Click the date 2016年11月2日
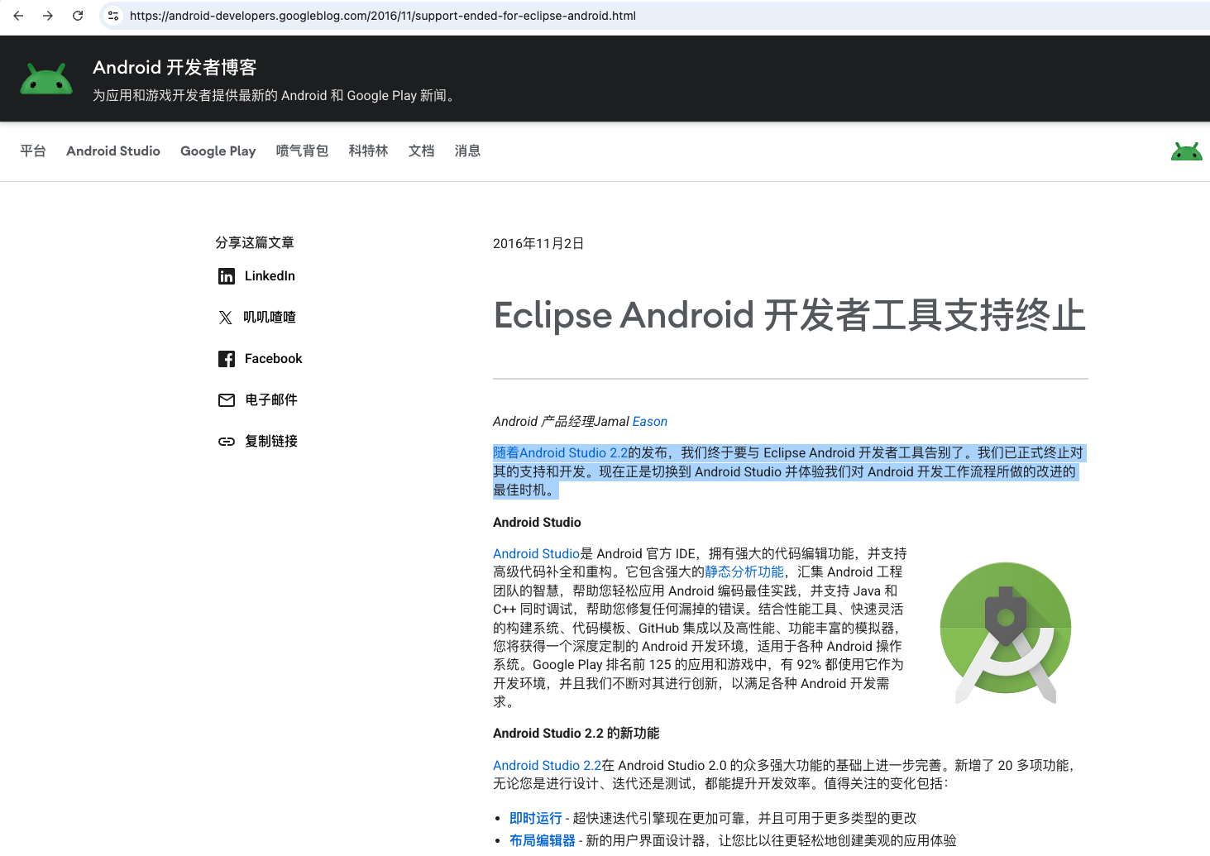This screenshot has height=856, width=1210. pyautogui.click(x=538, y=244)
